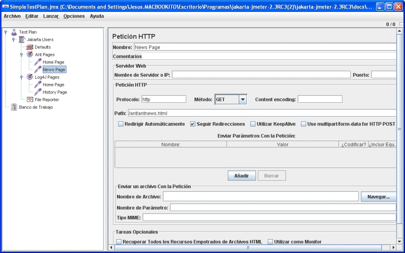Screen dimensions: 405x253
Task: Click the Nombre de Servidor o IP field
Action: [x=261, y=75]
